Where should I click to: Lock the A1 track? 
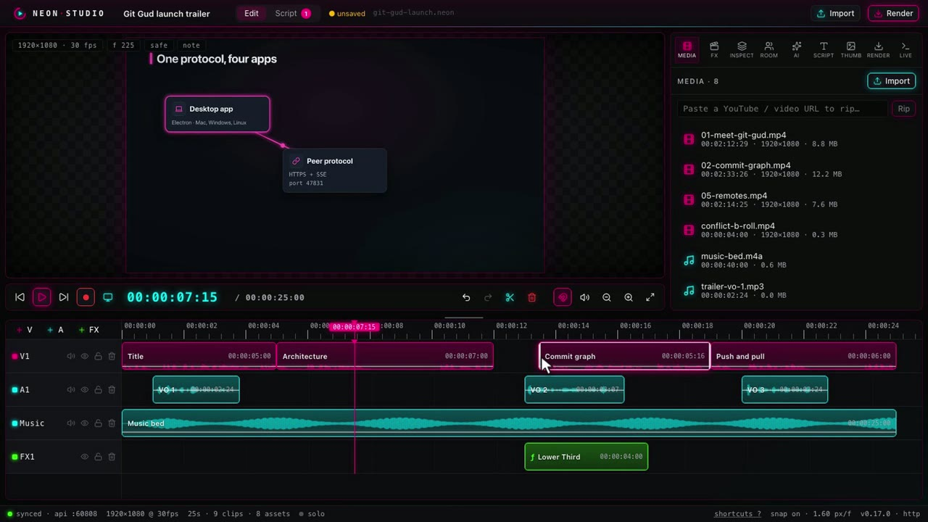click(x=98, y=389)
